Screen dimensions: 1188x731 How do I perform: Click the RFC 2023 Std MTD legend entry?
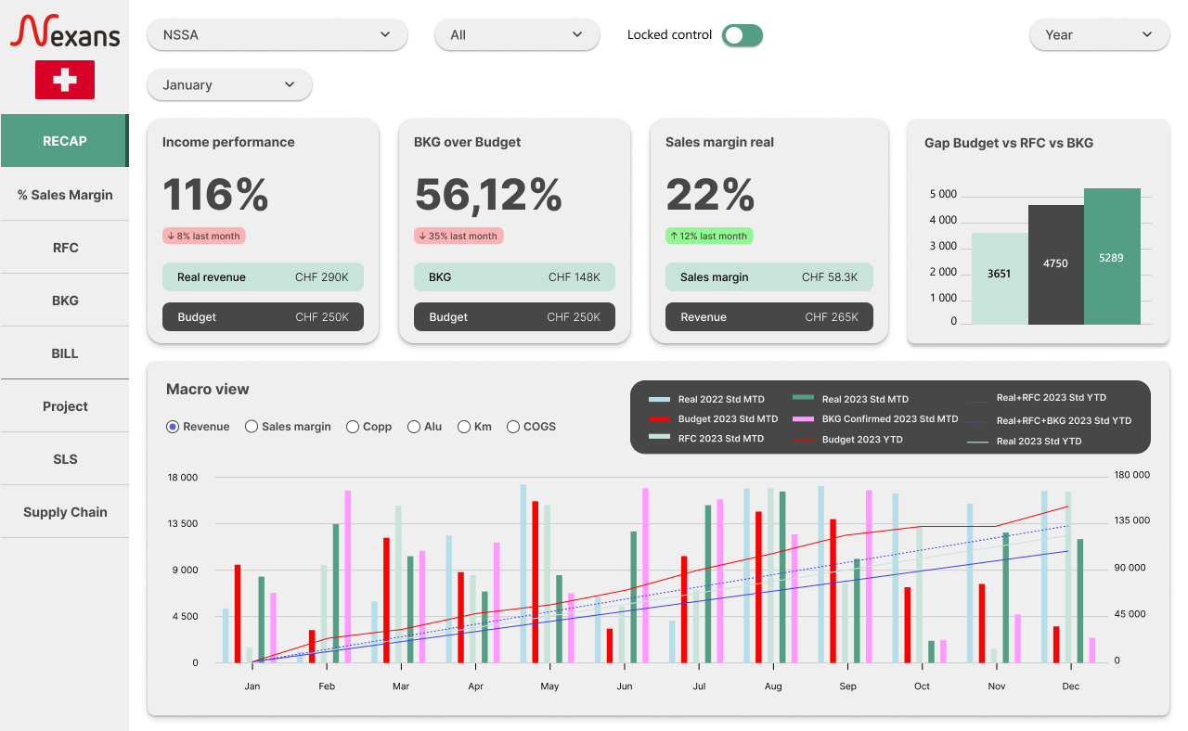(706, 439)
